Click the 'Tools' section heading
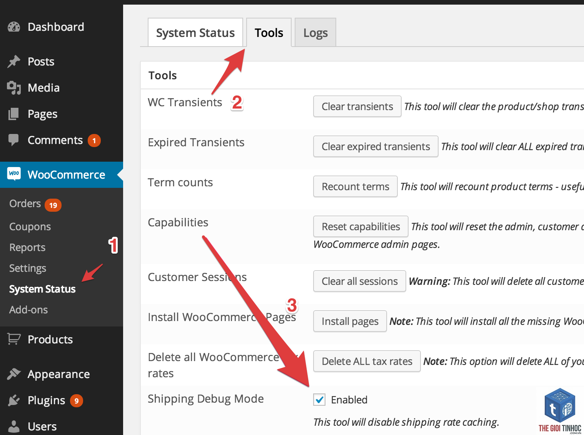The height and width of the screenshot is (435, 584). 163,75
